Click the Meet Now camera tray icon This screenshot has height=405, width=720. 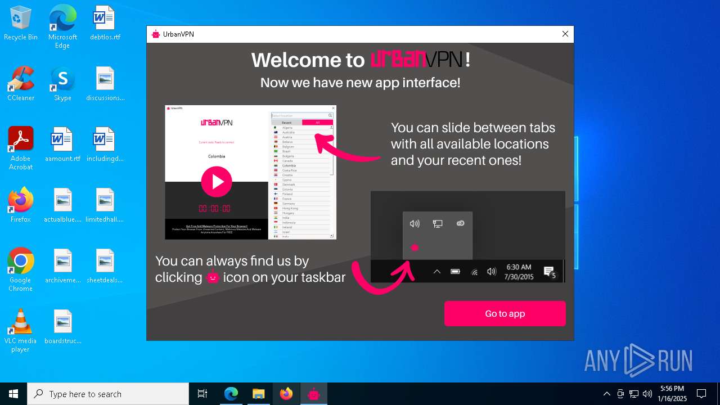click(620, 394)
